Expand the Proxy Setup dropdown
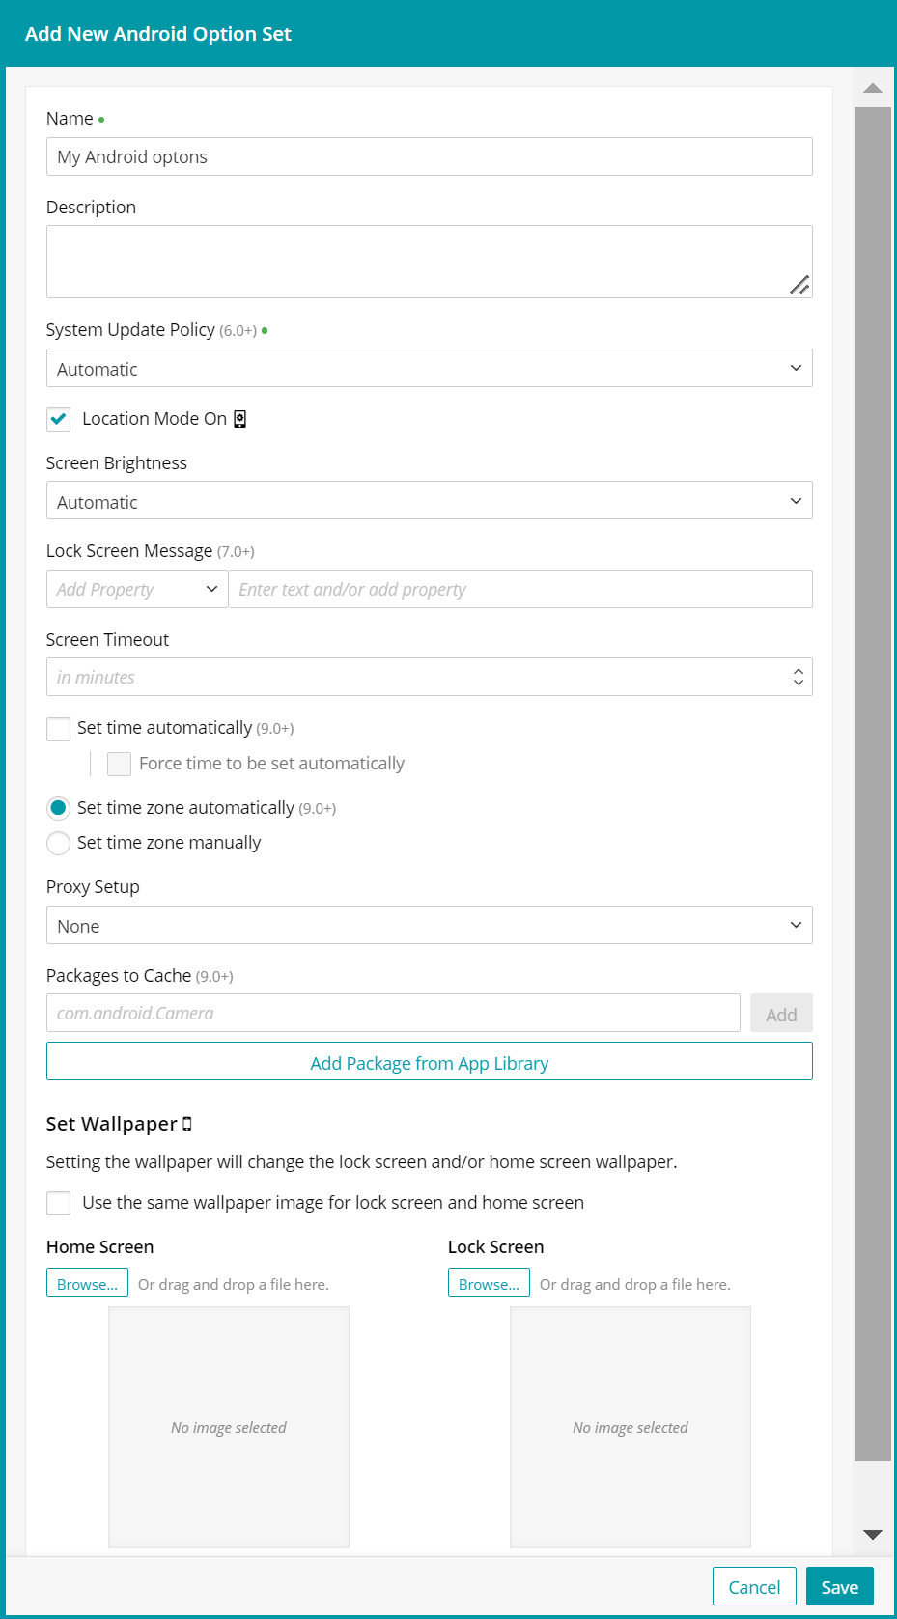 point(429,926)
